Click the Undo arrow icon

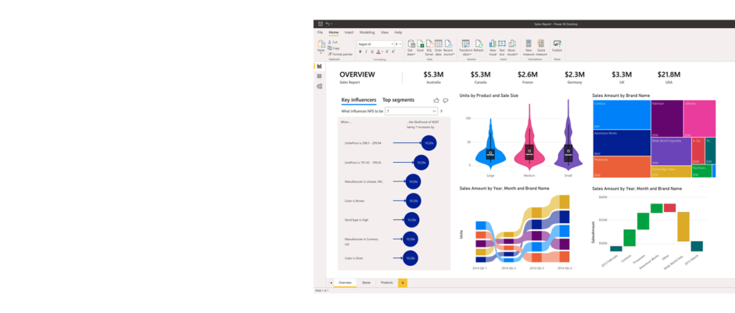pos(328,23)
